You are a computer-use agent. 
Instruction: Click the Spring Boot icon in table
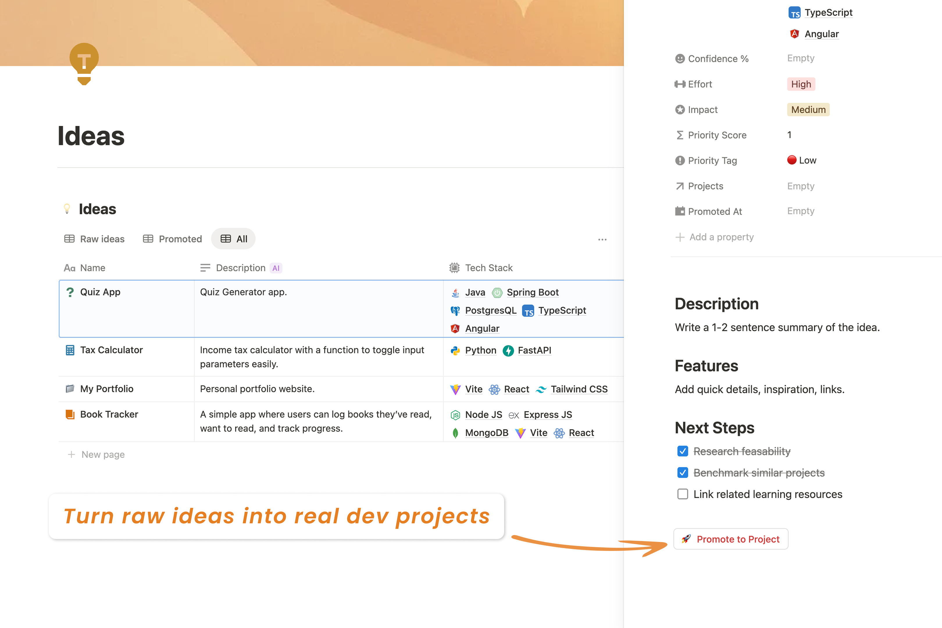[497, 293]
